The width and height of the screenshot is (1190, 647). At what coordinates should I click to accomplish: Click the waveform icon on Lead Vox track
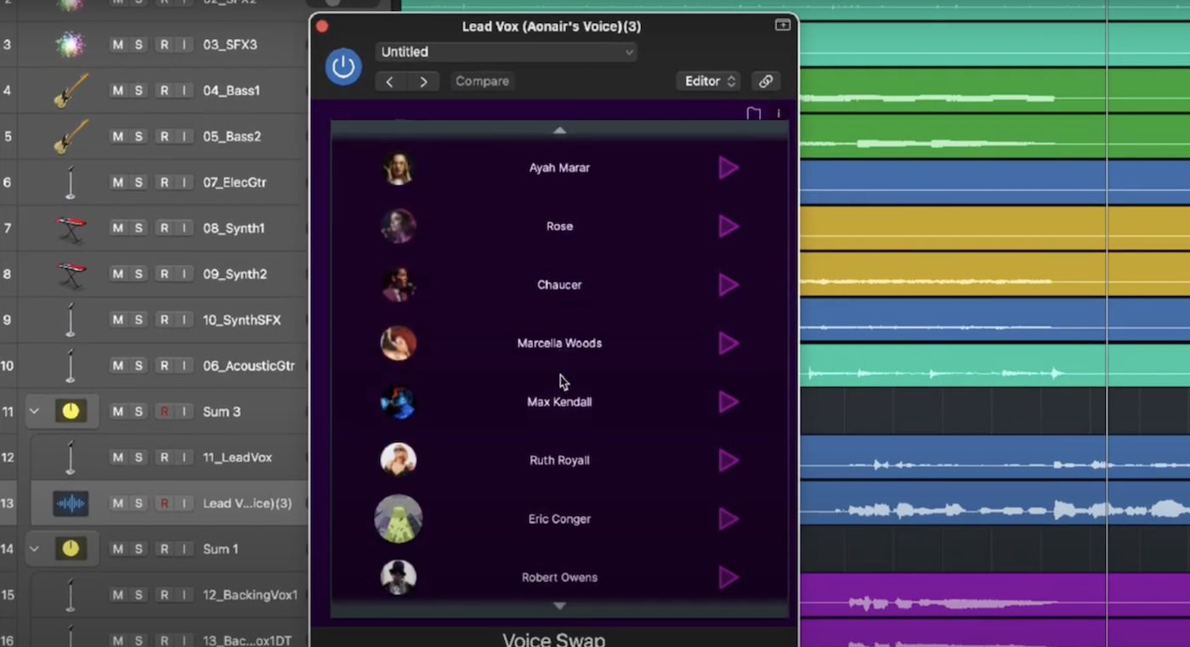pyautogui.click(x=71, y=503)
